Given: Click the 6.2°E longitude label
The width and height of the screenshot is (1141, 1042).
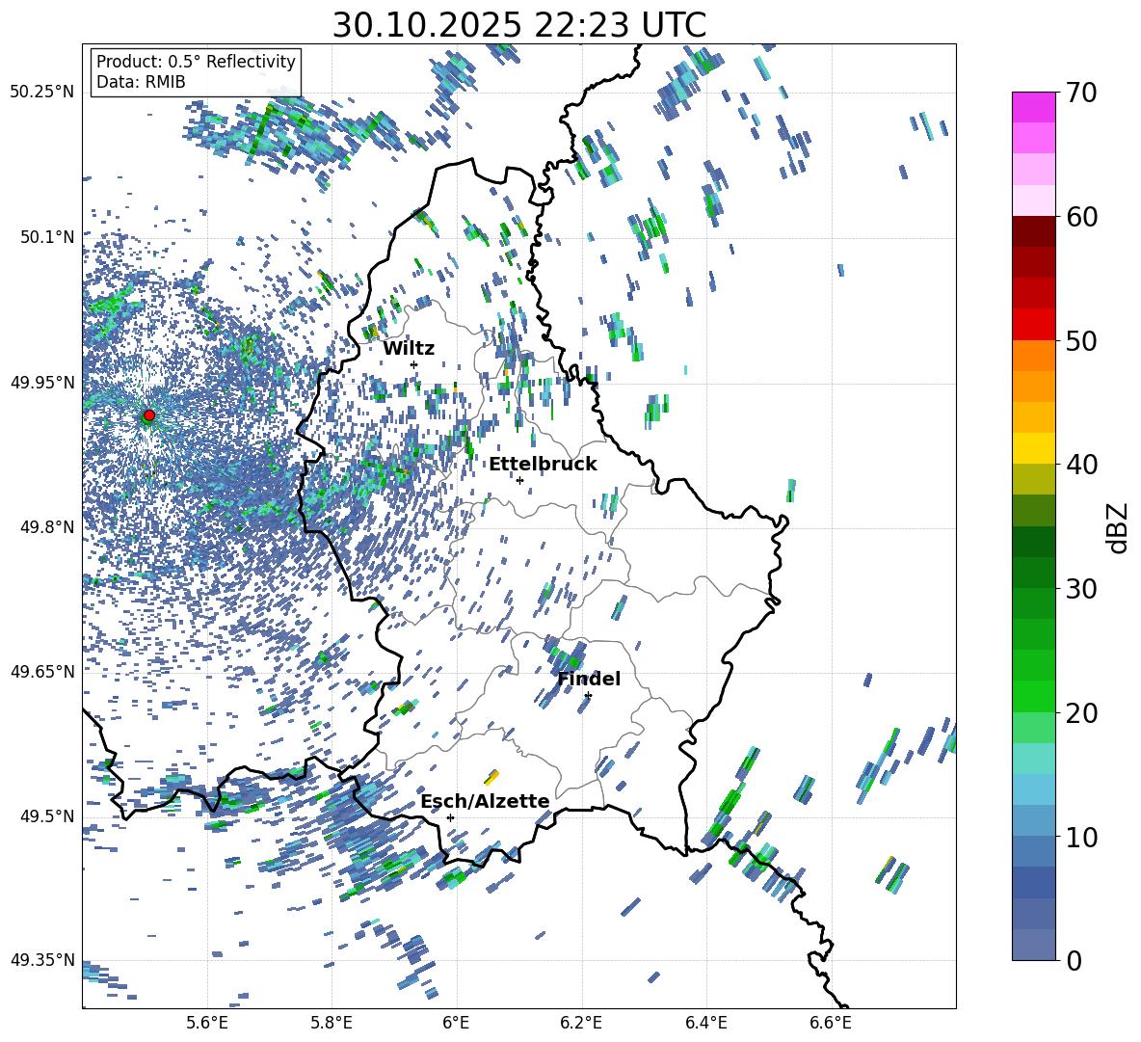Looking at the screenshot, I should [x=581, y=1023].
